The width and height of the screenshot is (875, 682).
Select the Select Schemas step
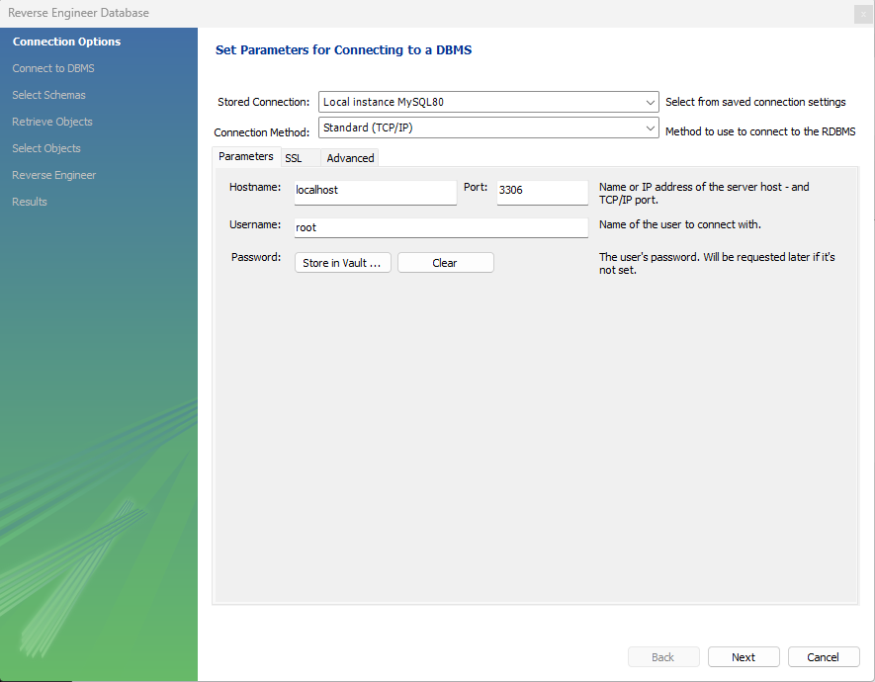49,95
